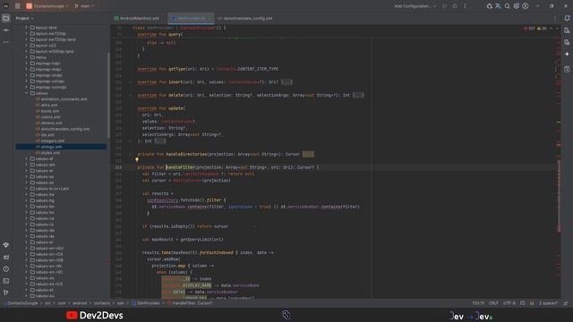Select attrs.xml in project tree
The image size is (573, 322).
(x=49, y=106)
